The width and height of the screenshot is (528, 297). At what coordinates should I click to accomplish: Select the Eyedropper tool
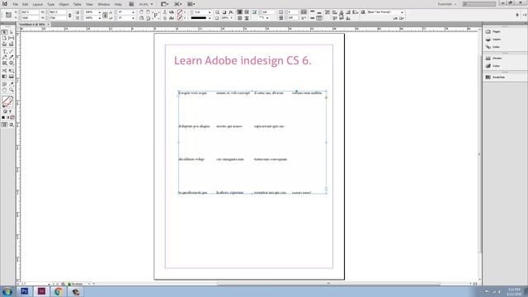(11, 84)
